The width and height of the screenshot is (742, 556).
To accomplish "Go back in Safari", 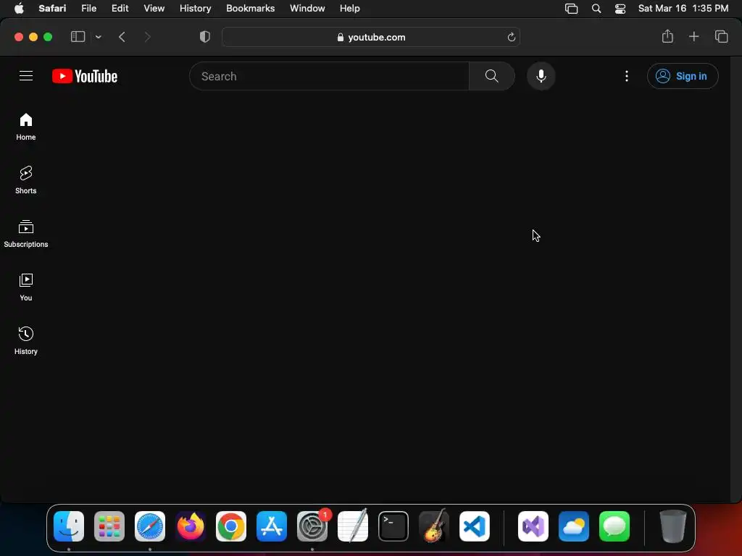I will click(122, 37).
